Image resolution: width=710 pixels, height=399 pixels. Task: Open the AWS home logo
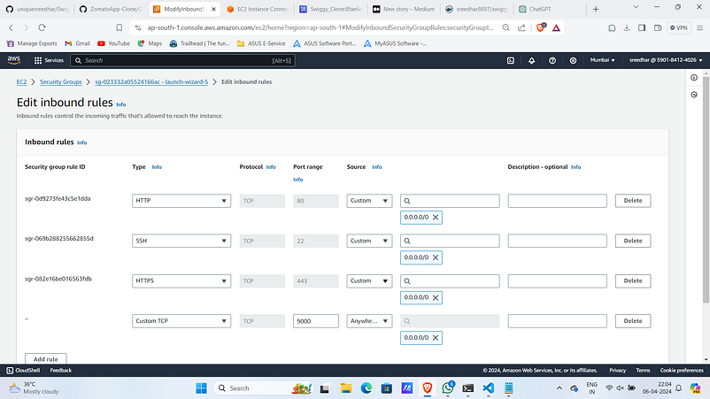click(x=13, y=60)
